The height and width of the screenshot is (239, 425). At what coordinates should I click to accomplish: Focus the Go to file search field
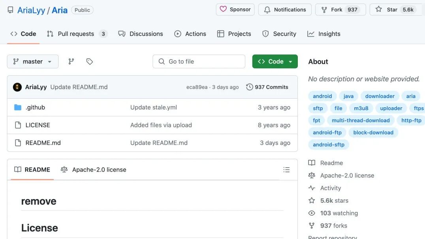coord(199,62)
